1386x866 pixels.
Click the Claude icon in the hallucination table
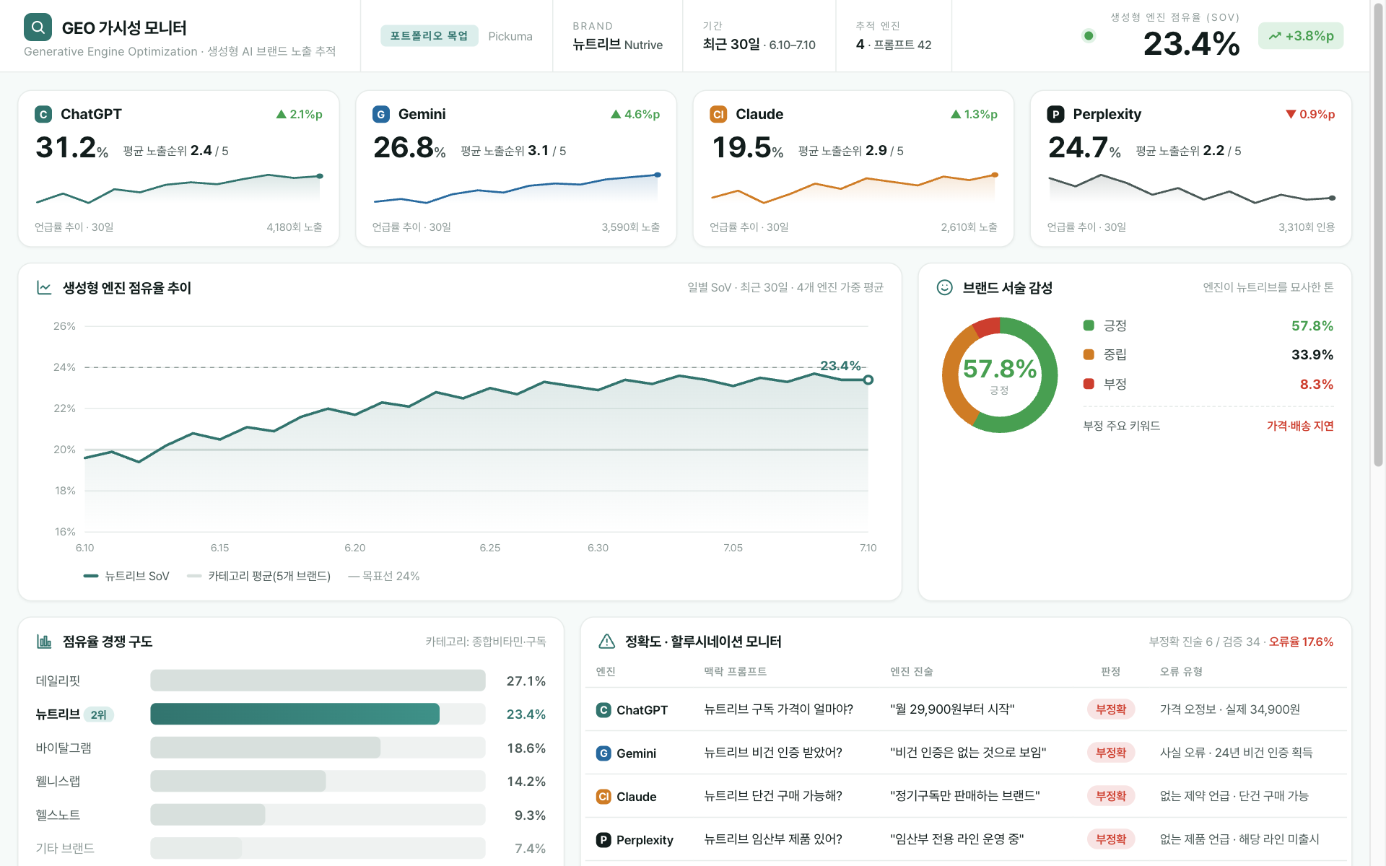603,797
